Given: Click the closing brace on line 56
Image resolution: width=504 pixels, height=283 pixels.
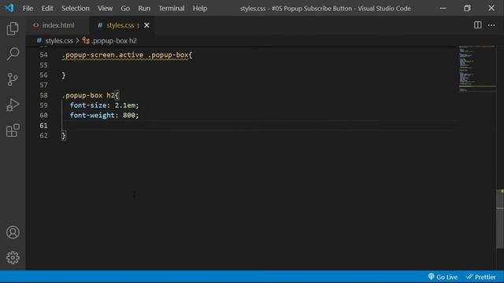Looking at the screenshot, I should [64, 75].
